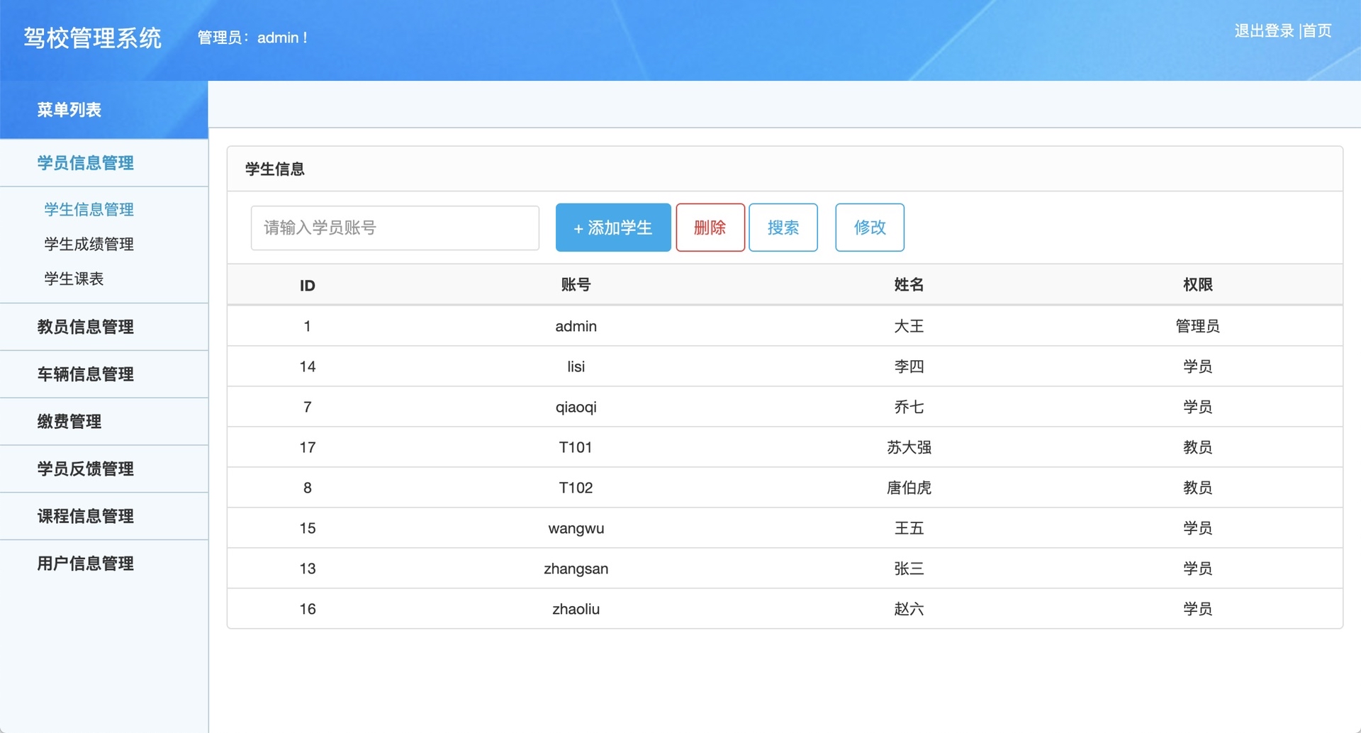
Task: Click the 搜索 search button
Action: (783, 228)
